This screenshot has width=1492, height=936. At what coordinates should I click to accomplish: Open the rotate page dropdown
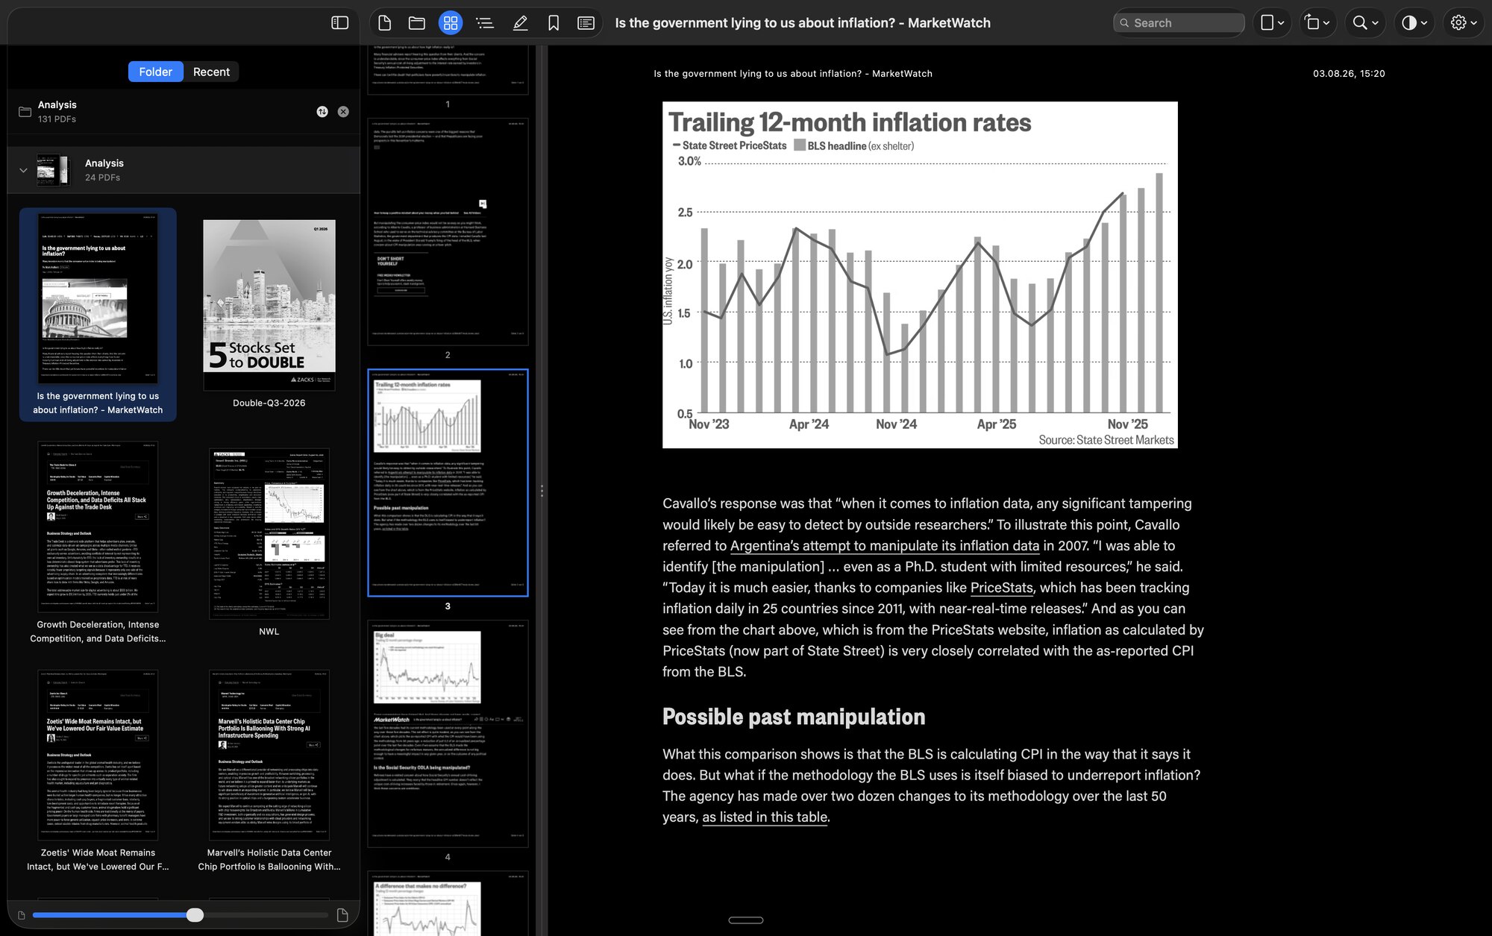coord(1317,23)
